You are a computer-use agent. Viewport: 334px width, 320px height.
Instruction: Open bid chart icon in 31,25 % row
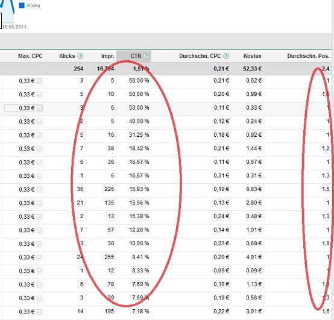pos(39,135)
